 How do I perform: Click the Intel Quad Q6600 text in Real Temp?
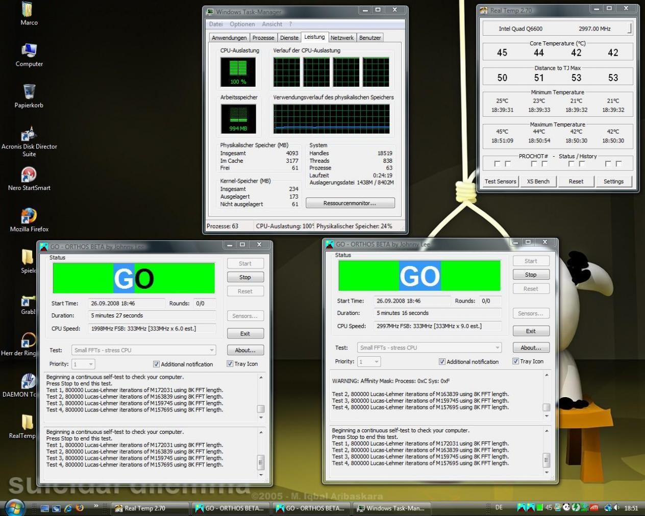coord(520,29)
